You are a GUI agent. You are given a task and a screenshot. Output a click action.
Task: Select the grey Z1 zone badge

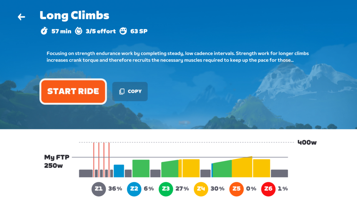(99, 189)
